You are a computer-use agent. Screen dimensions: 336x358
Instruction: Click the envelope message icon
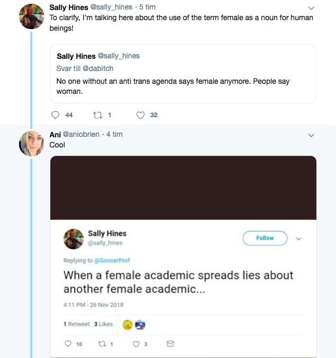170,344
